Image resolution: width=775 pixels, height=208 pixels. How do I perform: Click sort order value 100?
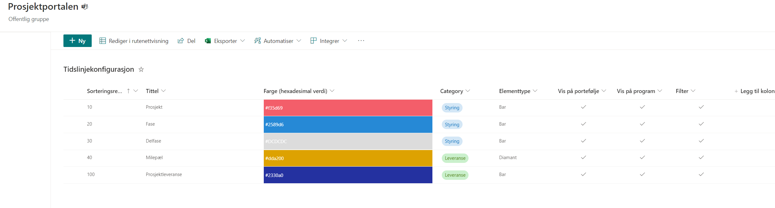[x=91, y=174]
